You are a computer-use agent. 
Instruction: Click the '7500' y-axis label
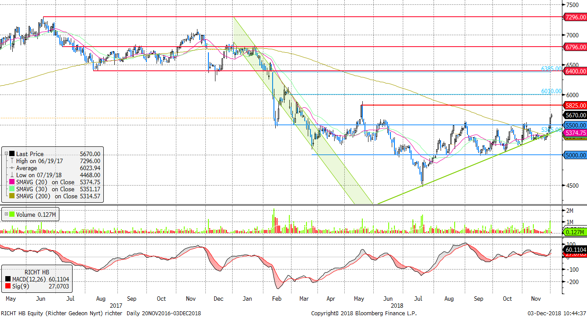573,5
